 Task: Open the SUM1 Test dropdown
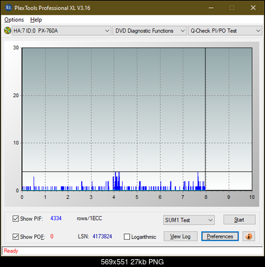click(189, 220)
